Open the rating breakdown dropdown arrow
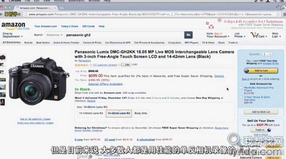The width and height of the screenshot is (286, 159). [x=91, y=65]
